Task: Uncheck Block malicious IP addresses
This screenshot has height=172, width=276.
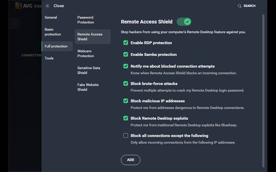Action: (126, 101)
